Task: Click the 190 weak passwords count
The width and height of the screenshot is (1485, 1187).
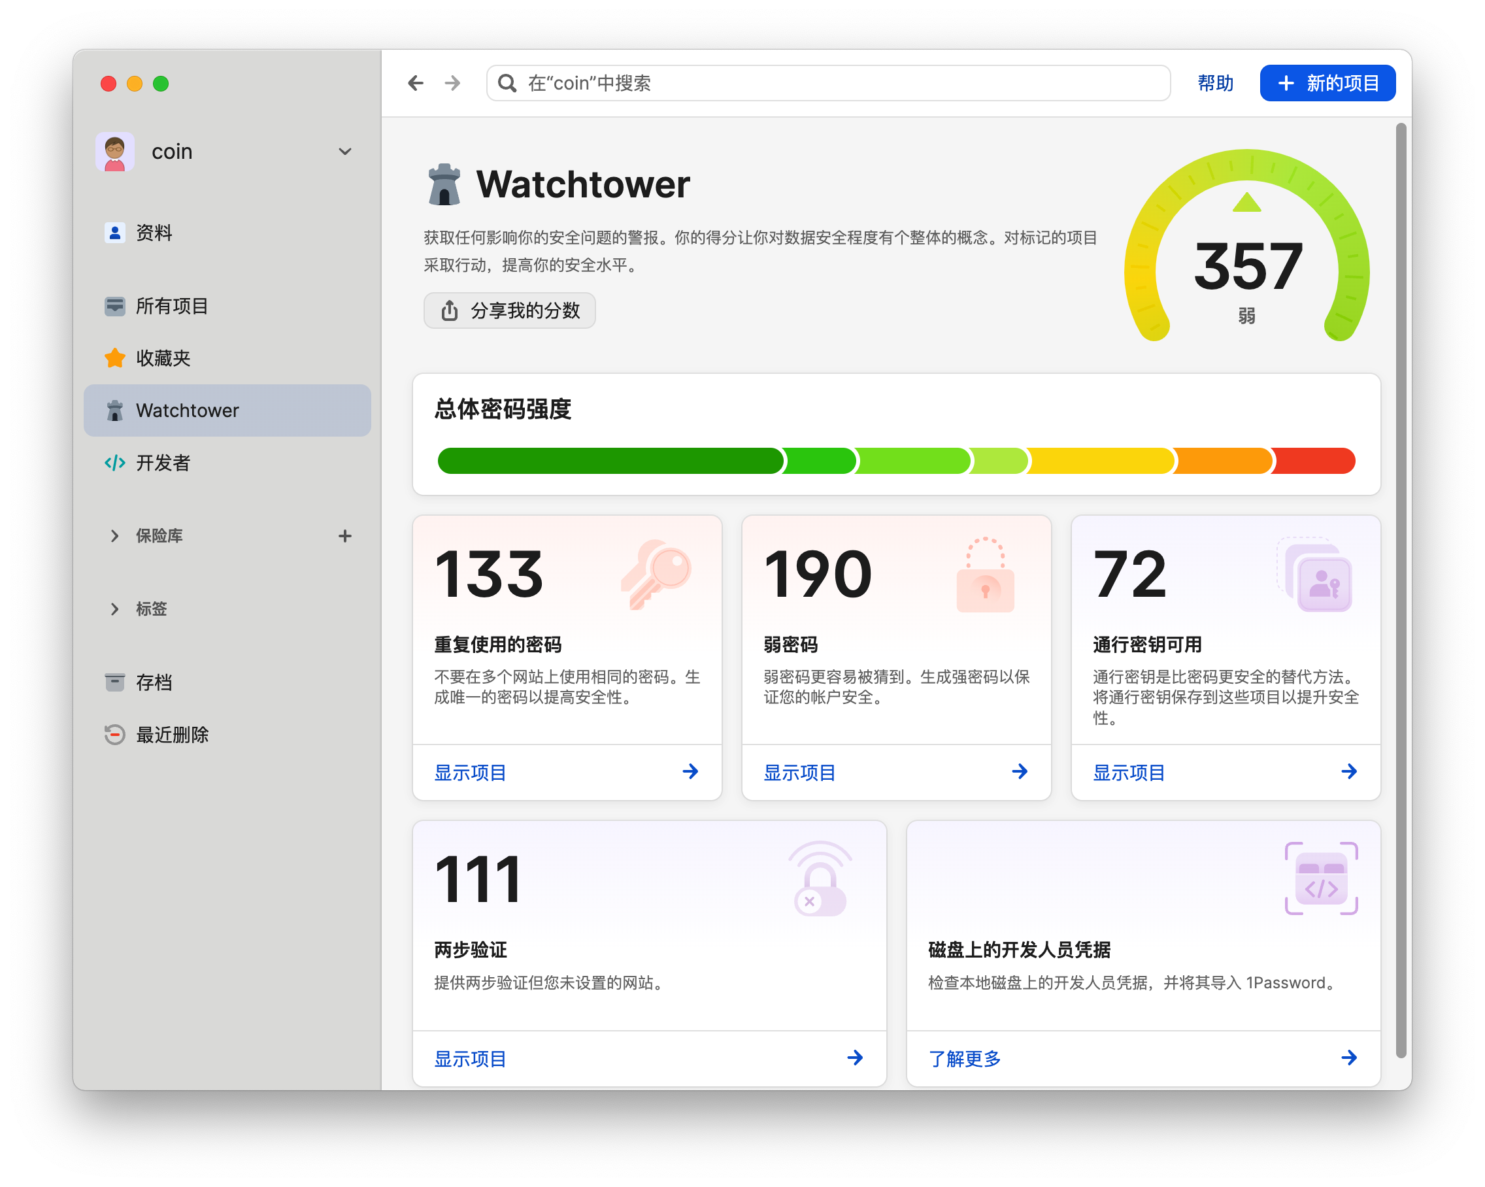Action: coord(818,575)
